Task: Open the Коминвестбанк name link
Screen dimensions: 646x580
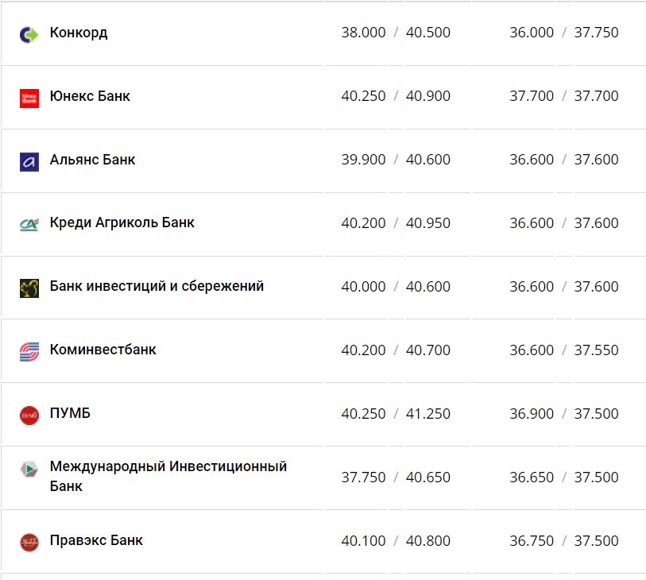Action: tap(103, 350)
